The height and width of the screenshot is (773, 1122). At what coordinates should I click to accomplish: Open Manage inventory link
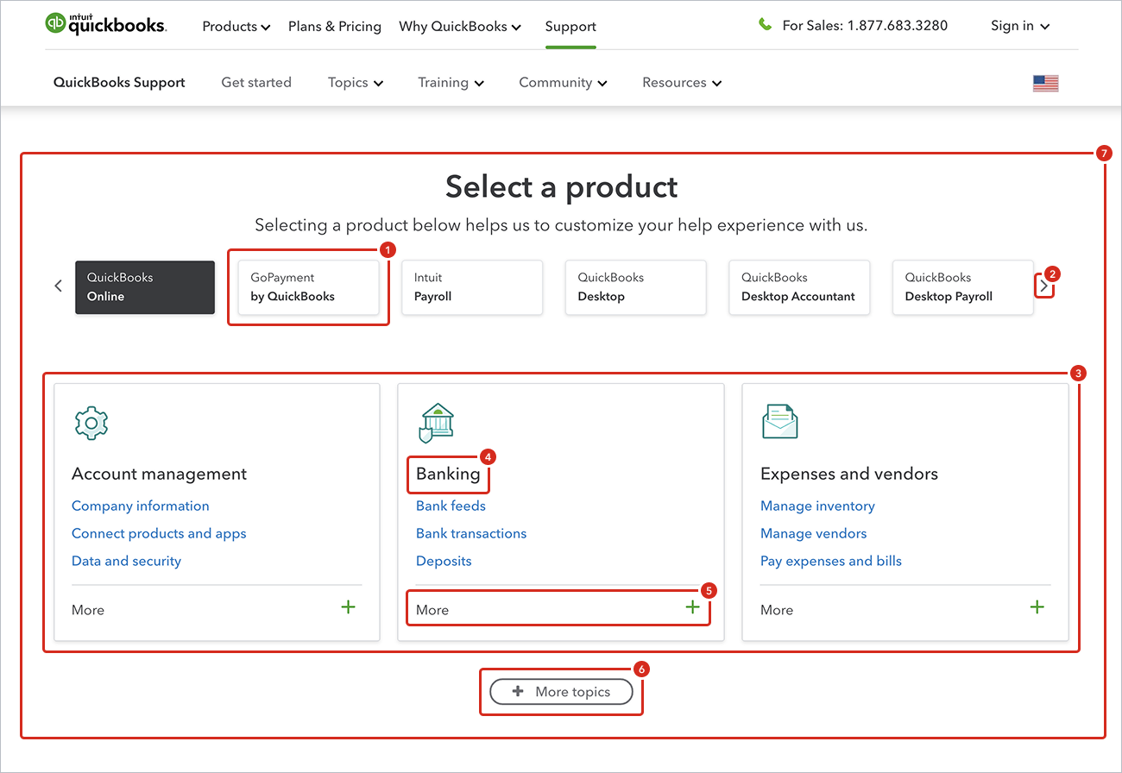[817, 506]
